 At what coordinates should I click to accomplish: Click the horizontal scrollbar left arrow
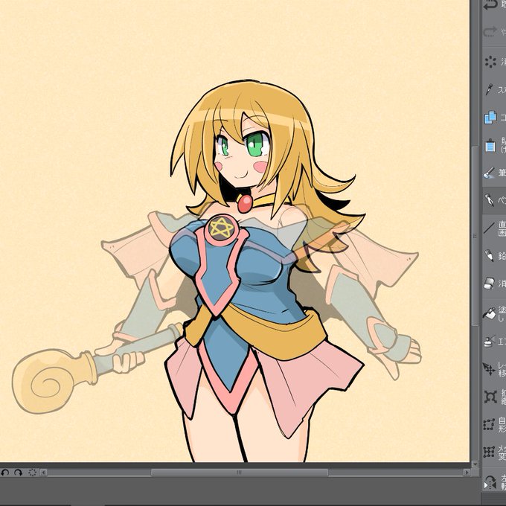[x=44, y=473]
